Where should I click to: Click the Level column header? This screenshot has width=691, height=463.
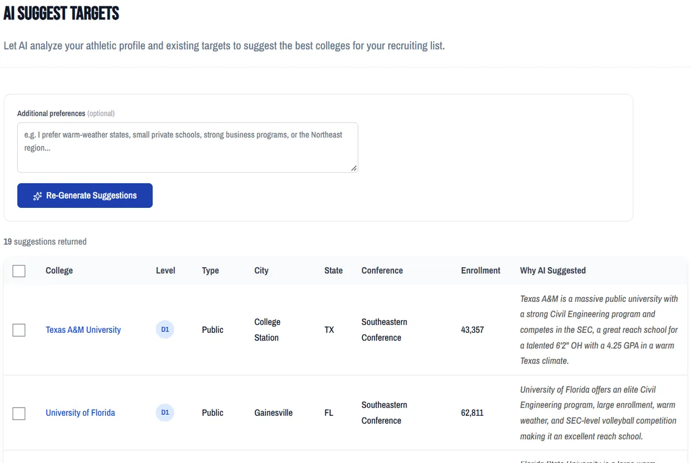(165, 271)
